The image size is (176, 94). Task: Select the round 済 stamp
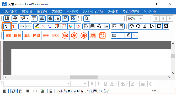[84, 36]
